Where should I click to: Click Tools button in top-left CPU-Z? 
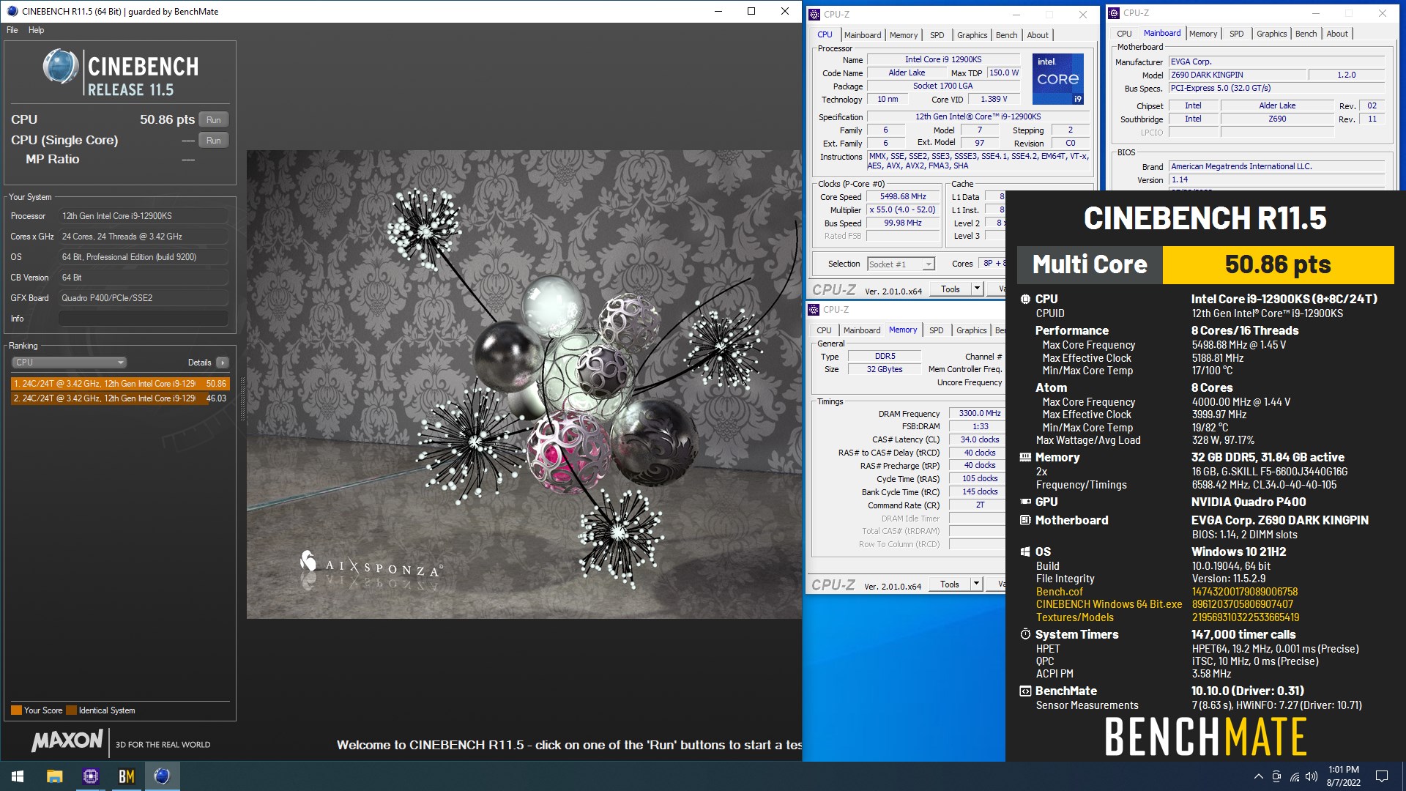tap(951, 289)
